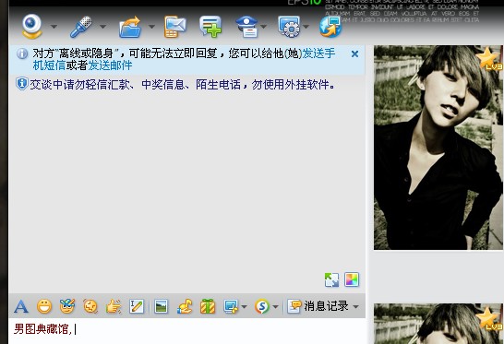Click the send file folder icon
Image resolution: width=504 pixels, height=344 pixels.
pos(130,27)
